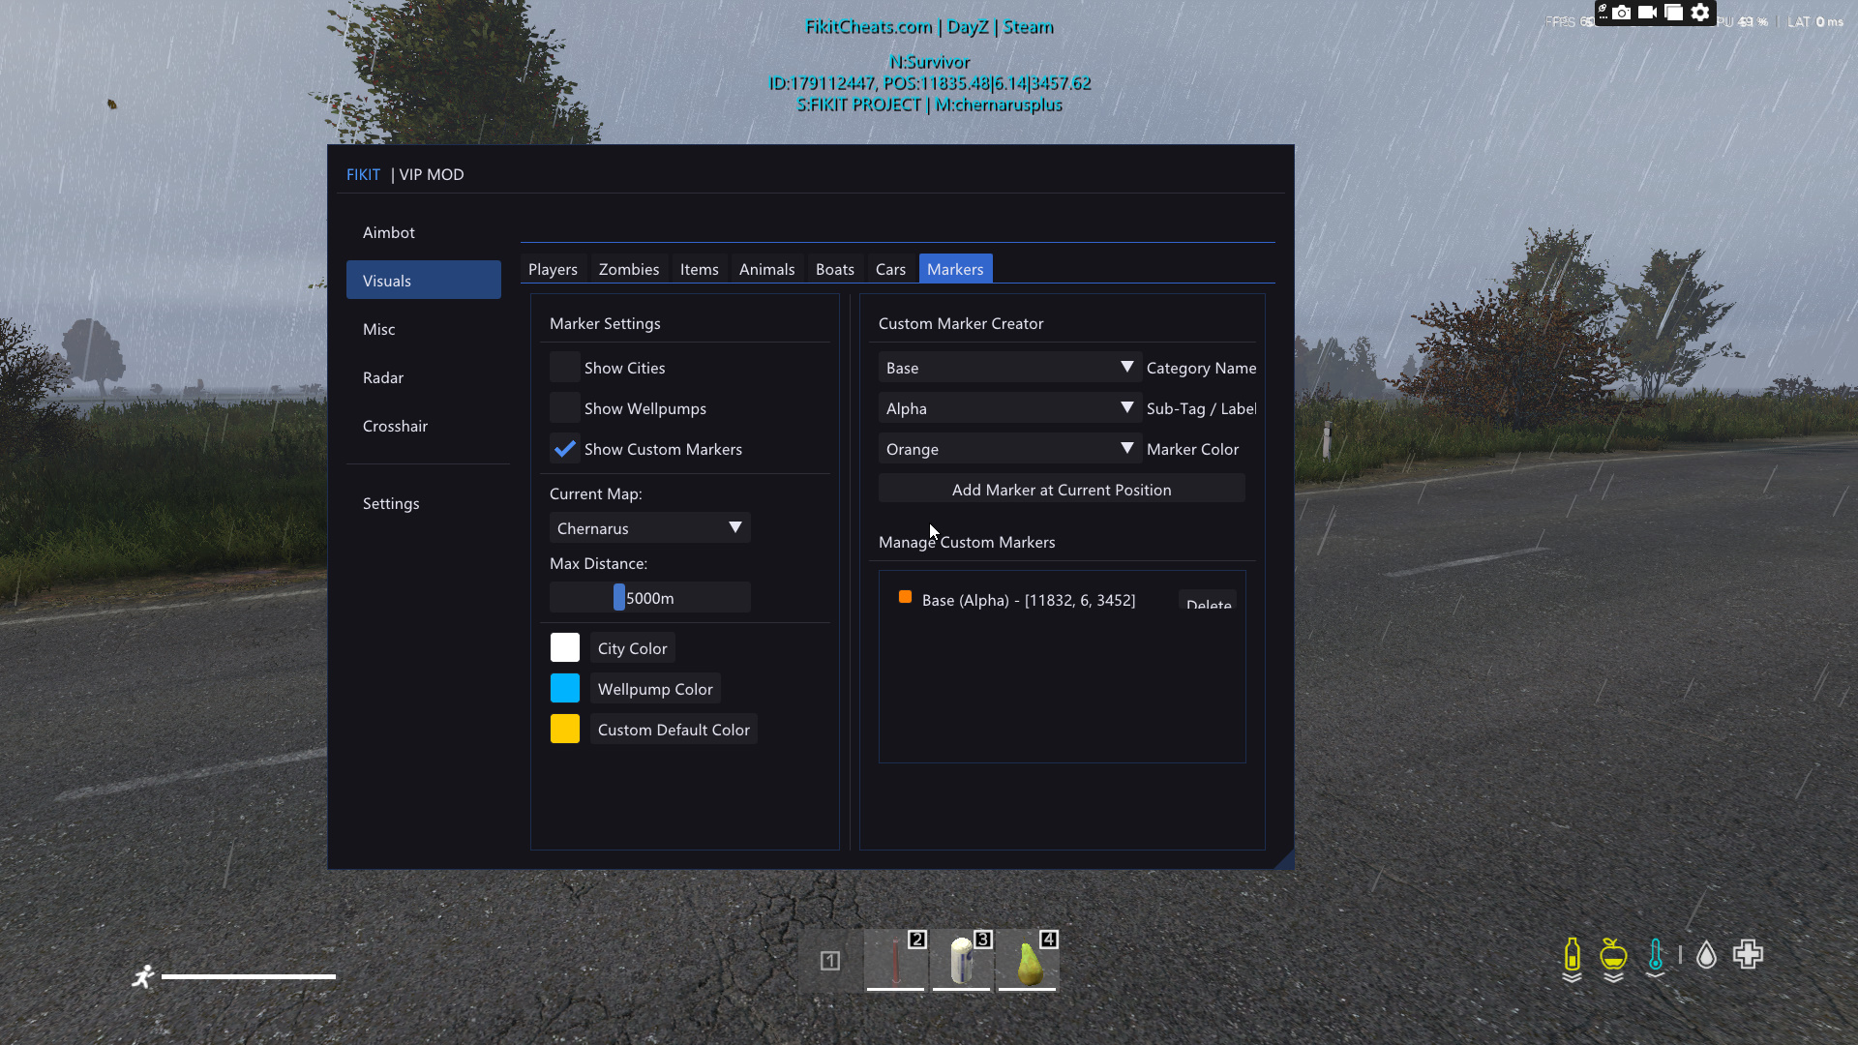
Task: Open the Current Map Chernarus dropdown
Action: coord(650,528)
